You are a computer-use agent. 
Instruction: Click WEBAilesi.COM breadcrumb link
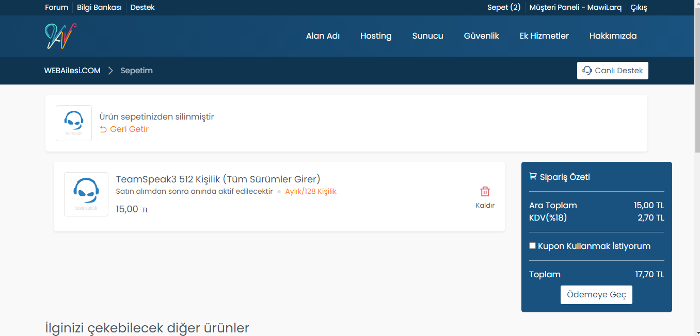coord(72,71)
